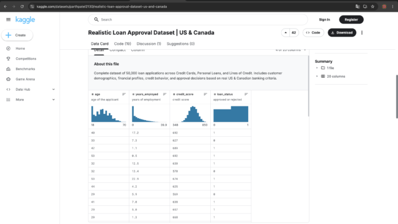Sort by loan_status column icon

click(246, 94)
